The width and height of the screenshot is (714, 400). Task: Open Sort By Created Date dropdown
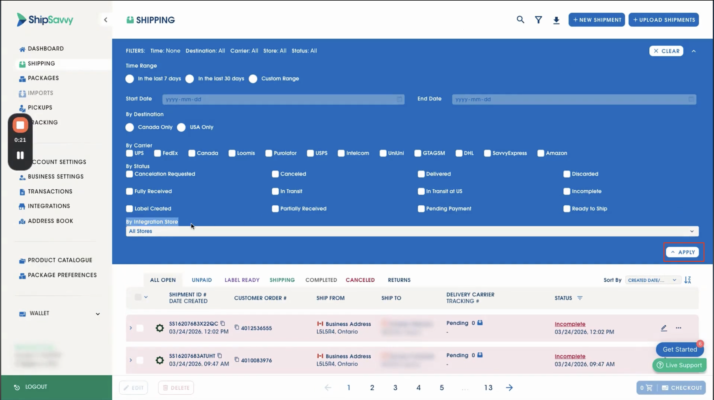(651, 280)
